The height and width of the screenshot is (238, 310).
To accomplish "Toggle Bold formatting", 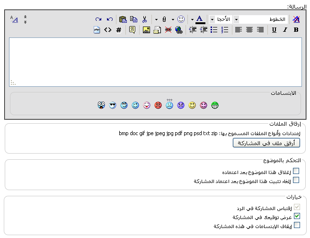I will (x=296, y=30).
